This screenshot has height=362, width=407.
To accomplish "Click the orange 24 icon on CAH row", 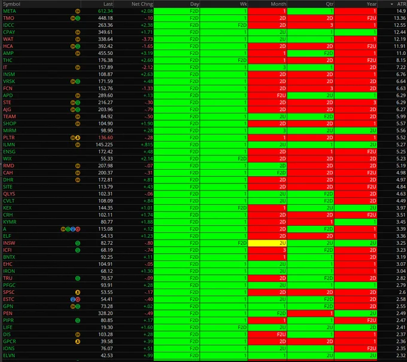I will [x=78, y=173].
